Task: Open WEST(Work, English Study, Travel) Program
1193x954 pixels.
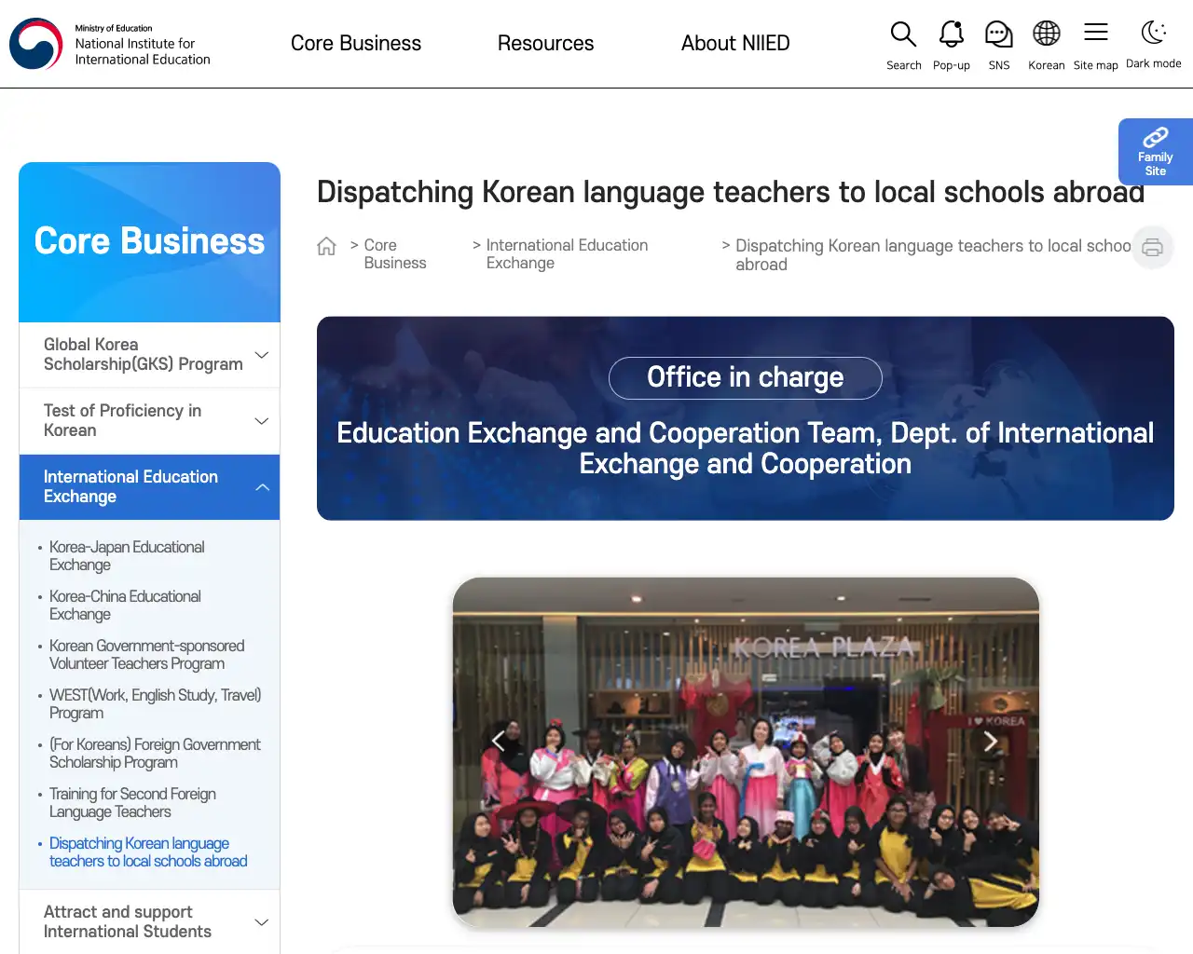Action: (x=155, y=703)
